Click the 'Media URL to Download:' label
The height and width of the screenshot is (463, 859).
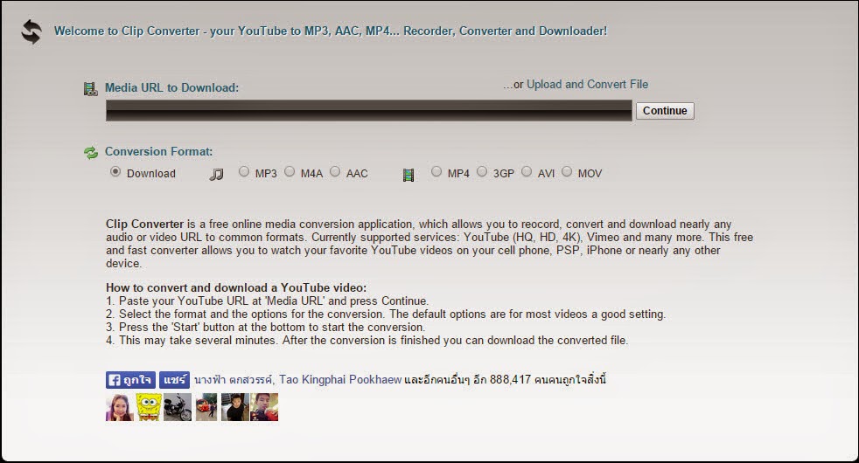click(171, 87)
